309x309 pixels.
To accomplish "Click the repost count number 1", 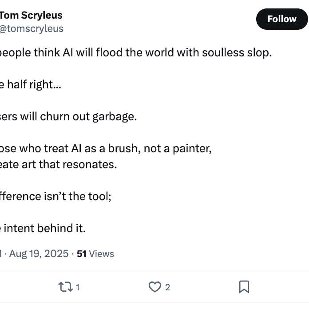I will (x=78, y=288).
